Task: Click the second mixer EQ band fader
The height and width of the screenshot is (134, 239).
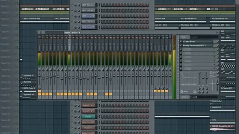Action: click(203, 78)
